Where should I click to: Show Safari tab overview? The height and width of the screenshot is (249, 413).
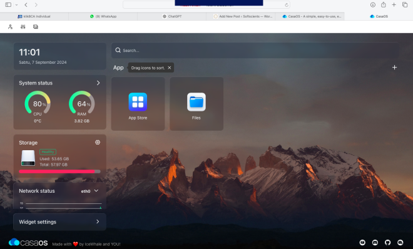(x=405, y=4)
